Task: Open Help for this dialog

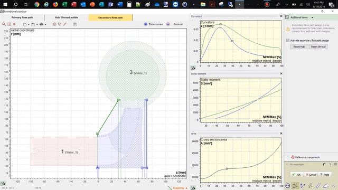Action: coord(324,175)
